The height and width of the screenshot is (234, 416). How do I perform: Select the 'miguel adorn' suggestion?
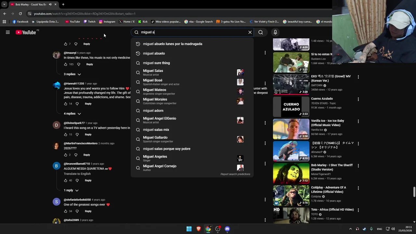192,110
